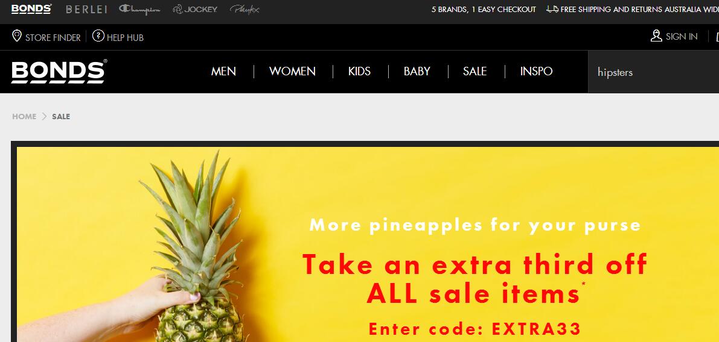Focus the search field containing hipsters

click(653, 72)
